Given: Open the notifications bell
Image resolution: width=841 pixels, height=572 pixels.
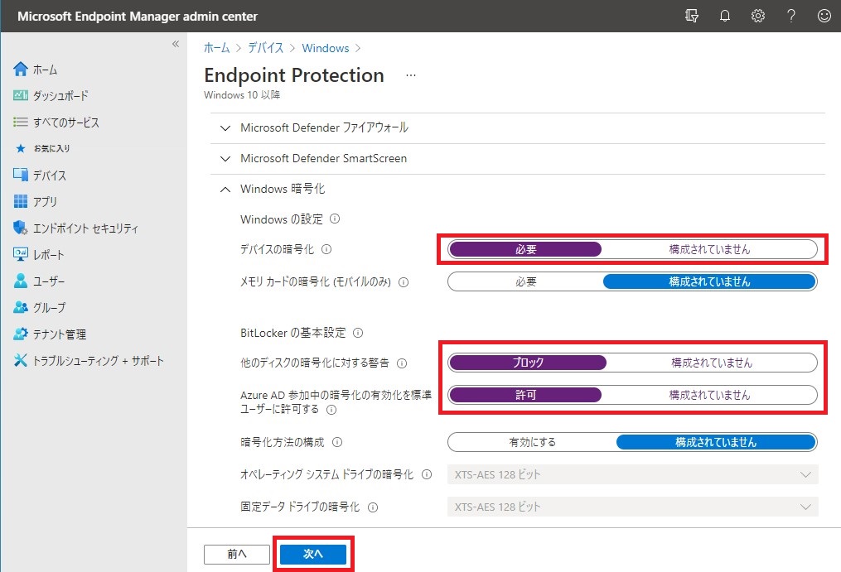Looking at the screenshot, I should [725, 16].
